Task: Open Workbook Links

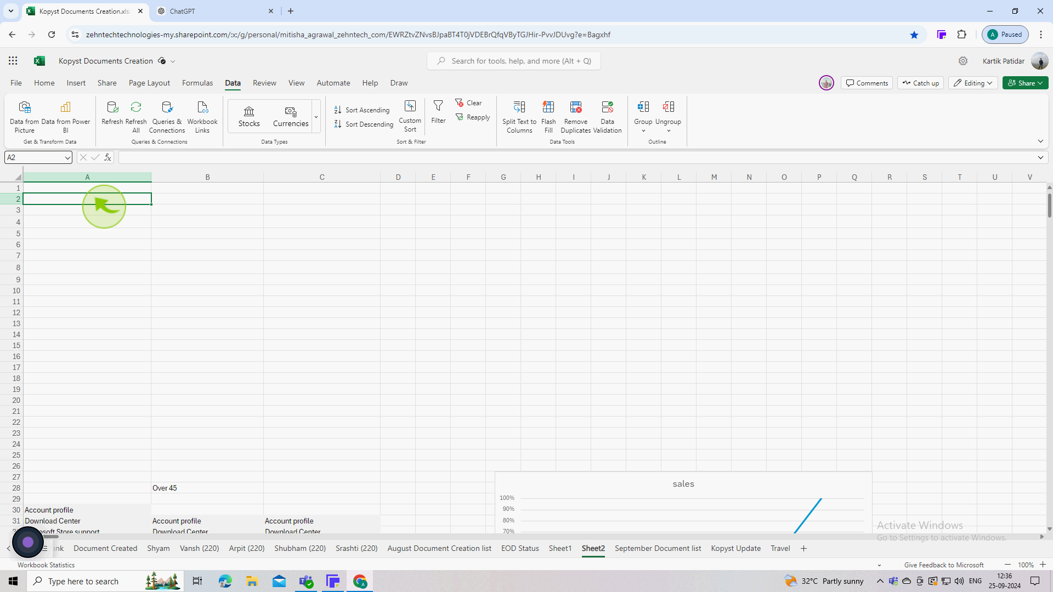Action: point(202,117)
